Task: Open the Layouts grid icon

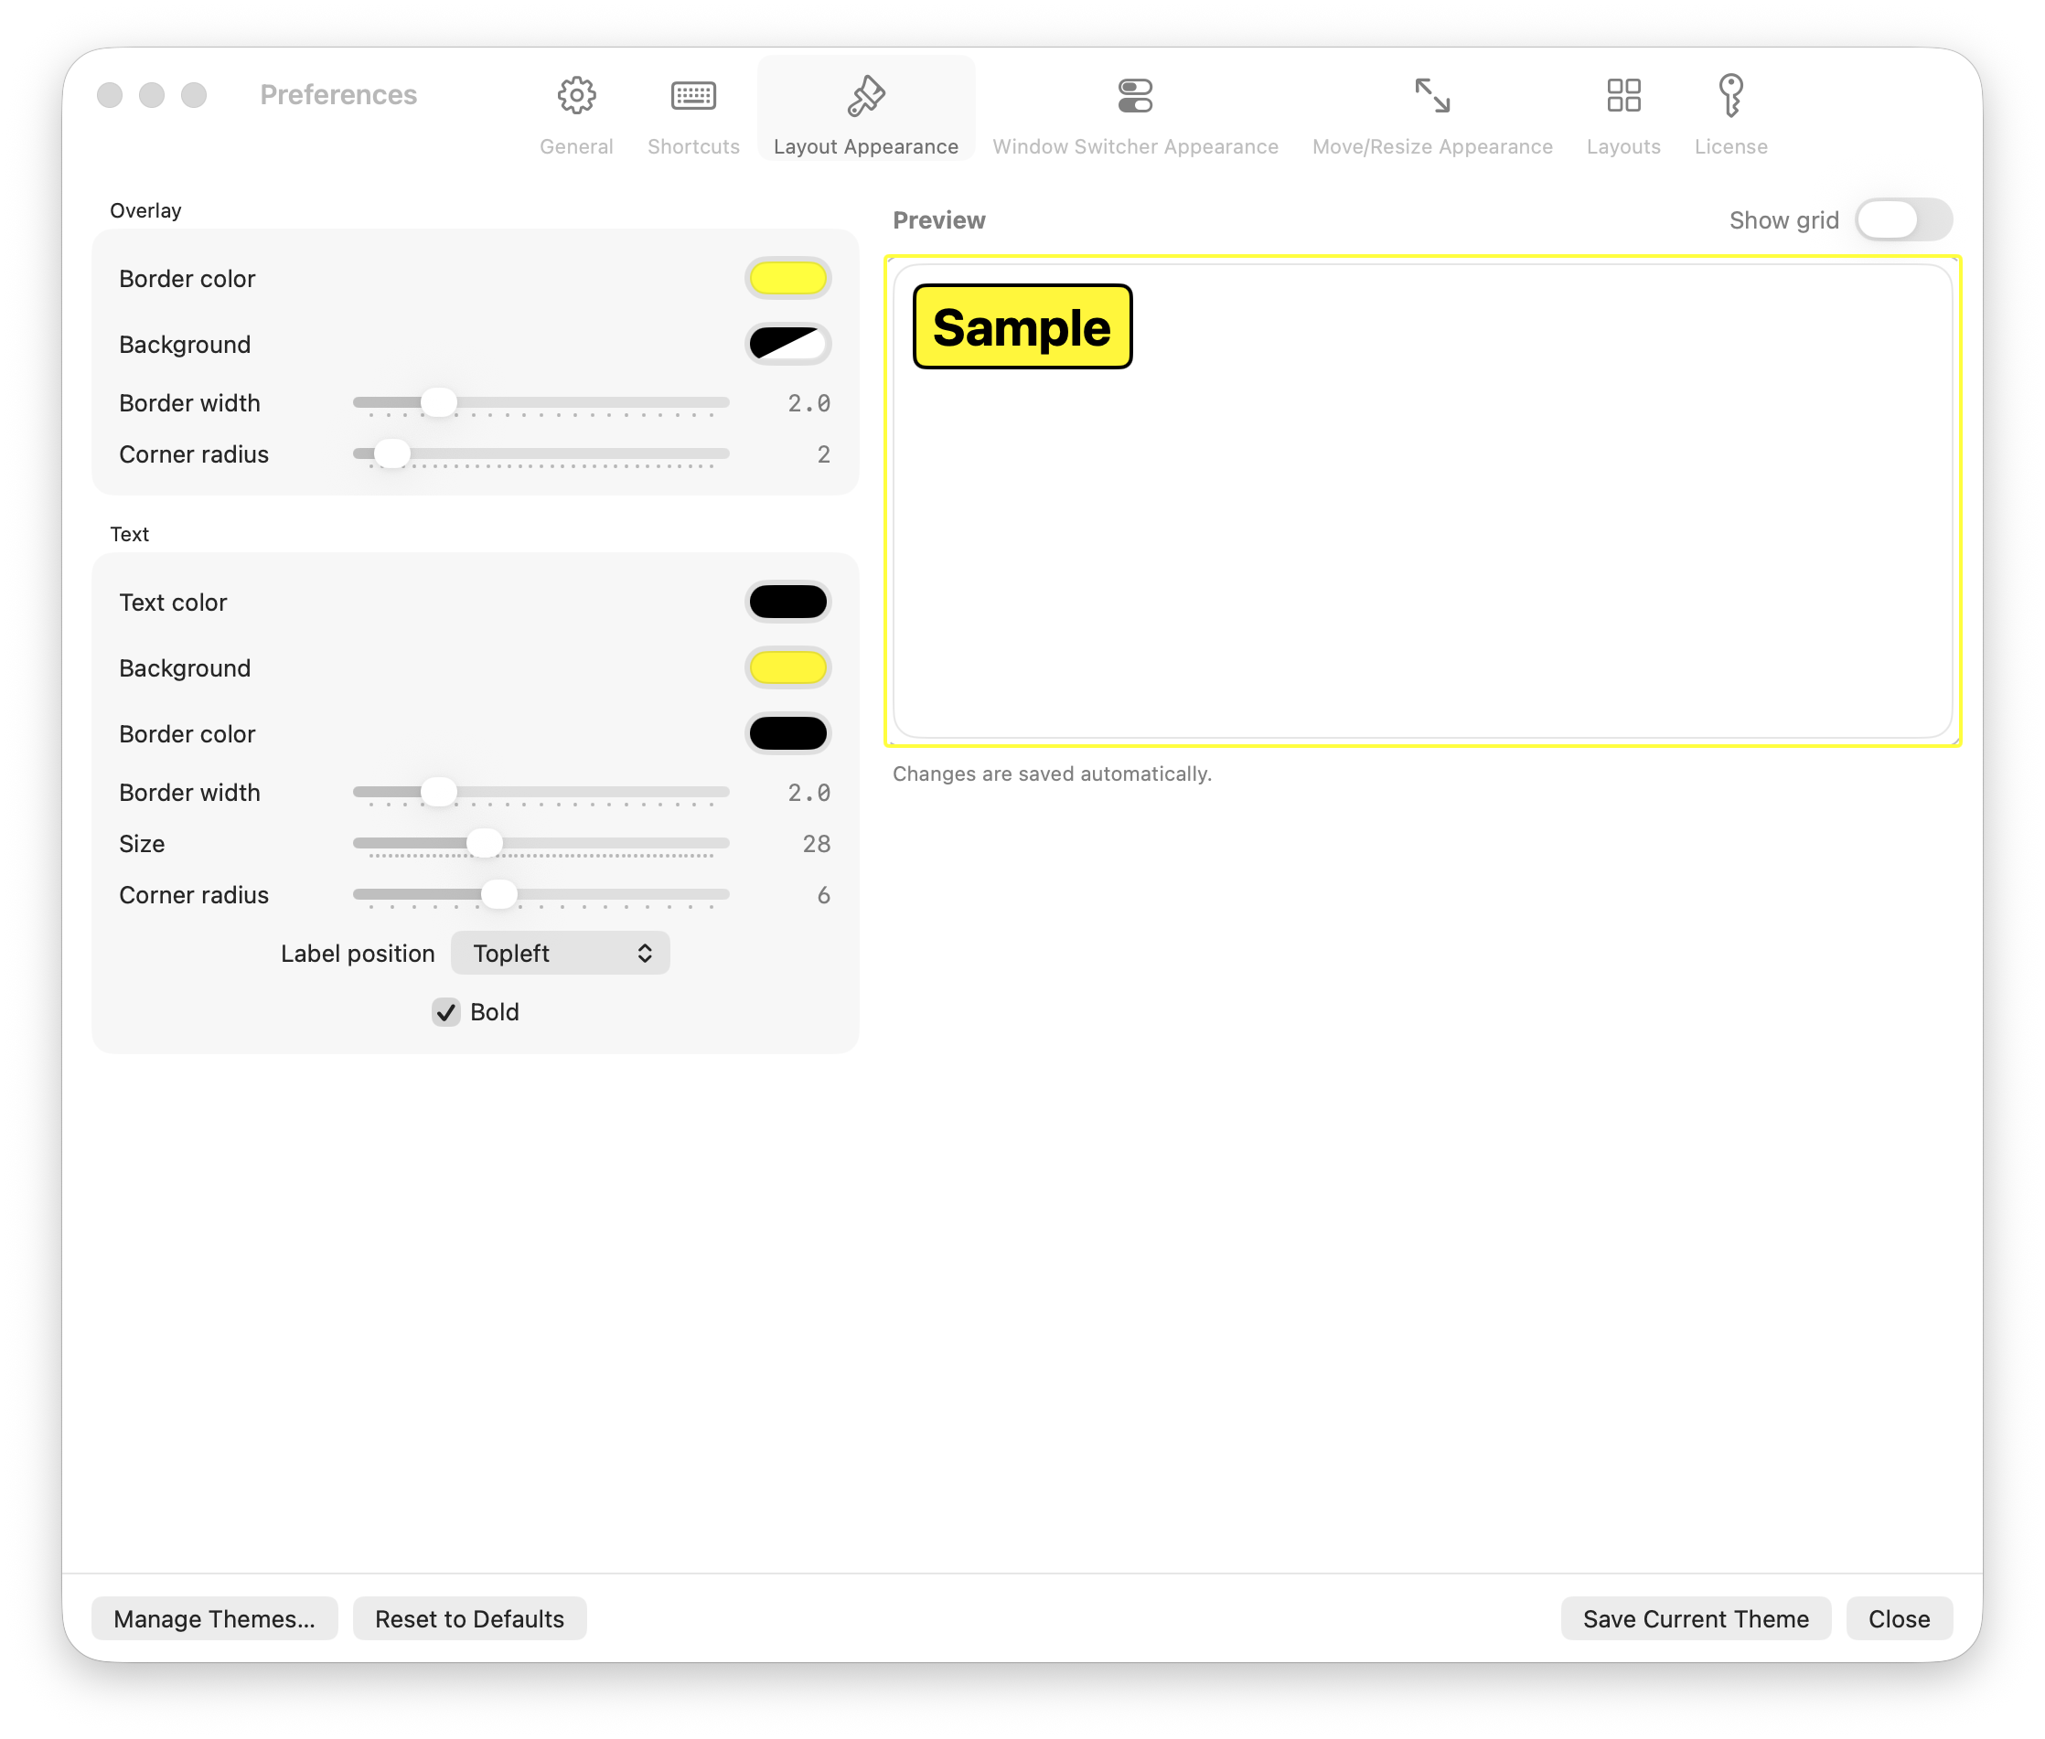Action: click(1623, 96)
